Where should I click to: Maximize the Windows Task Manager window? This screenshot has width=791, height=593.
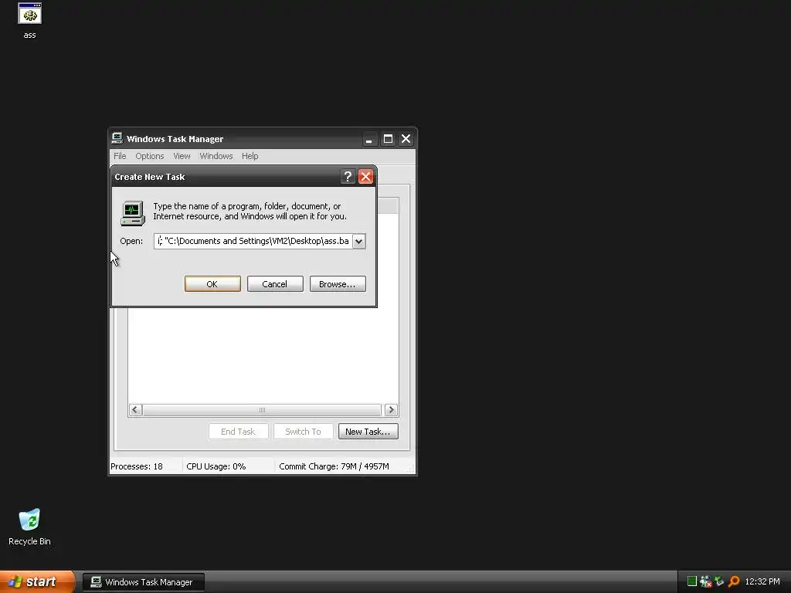pyautogui.click(x=388, y=139)
